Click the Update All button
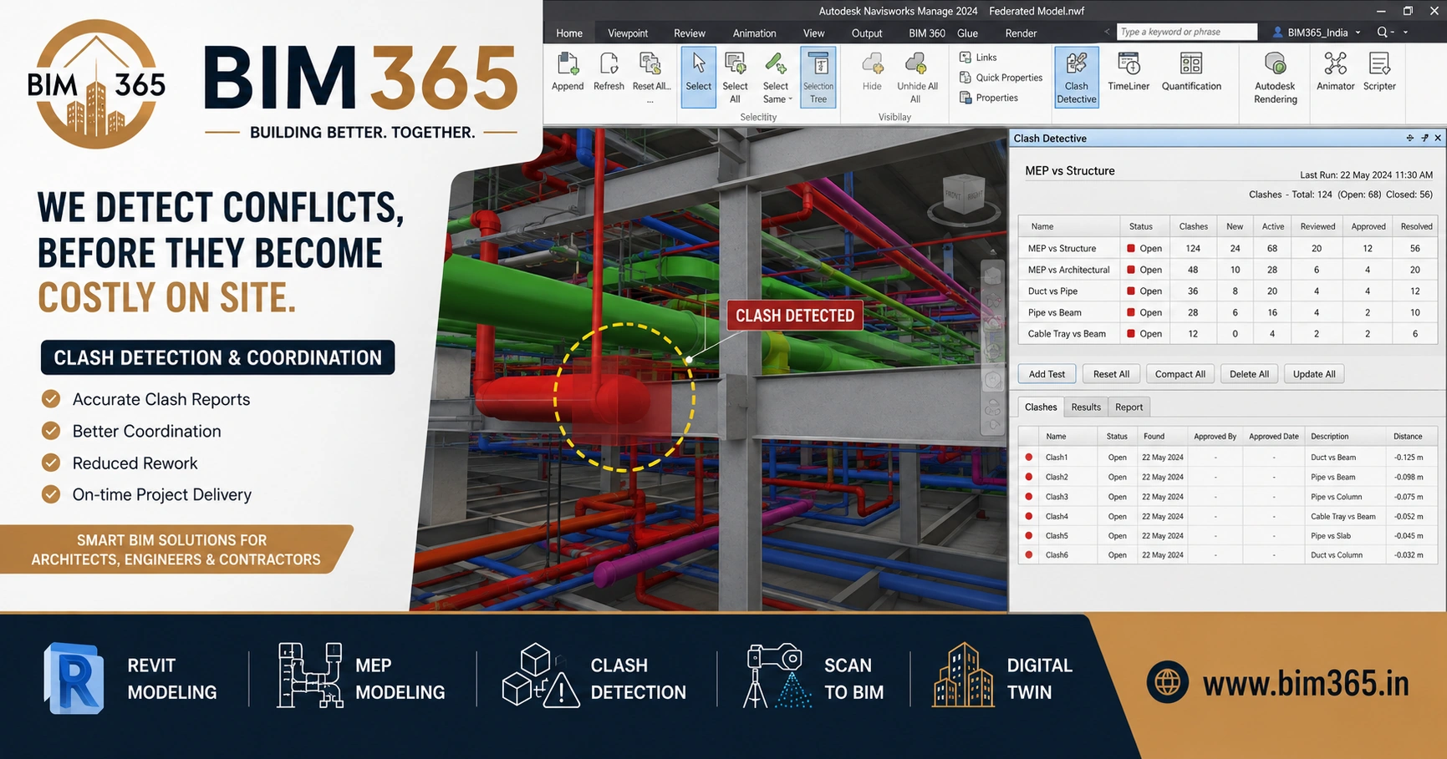 point(1314,374)
